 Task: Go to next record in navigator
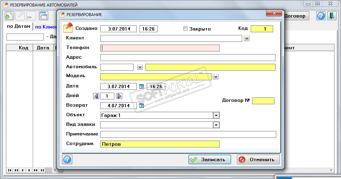tap(29, 170)
